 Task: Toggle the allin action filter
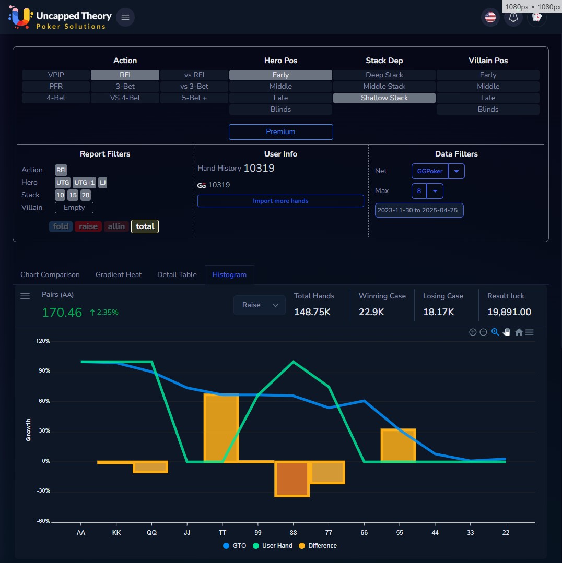pos(116,226)
